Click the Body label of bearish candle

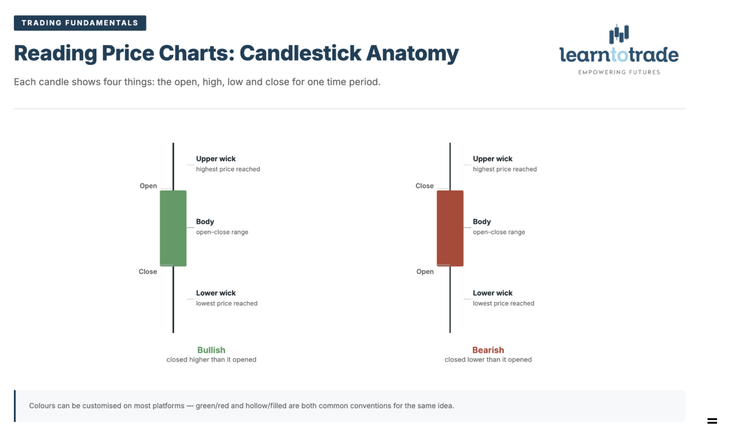[x=482, y=222]
